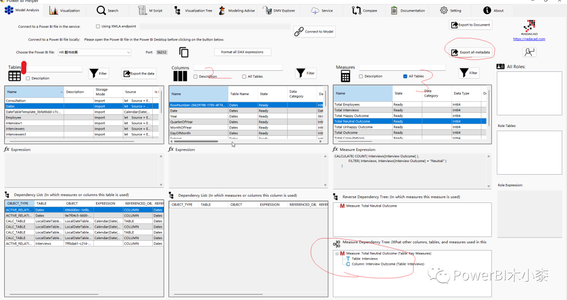Click the Connect to Model button
The height and width of the screenshot is (300, 567).
[314, 31]
